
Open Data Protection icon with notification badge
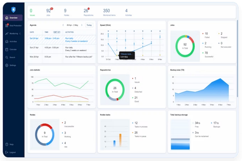pyautogui.click(x=7, y=25)
